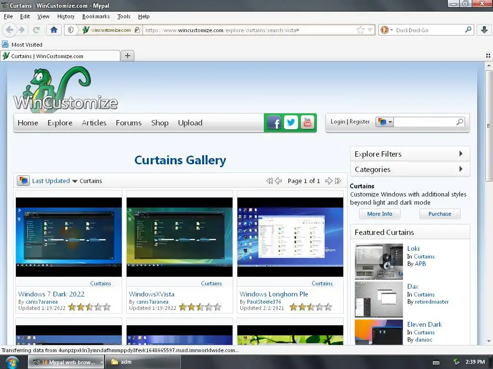Open the Windows Start button
The image size is (493, 369).
(12, 362)
